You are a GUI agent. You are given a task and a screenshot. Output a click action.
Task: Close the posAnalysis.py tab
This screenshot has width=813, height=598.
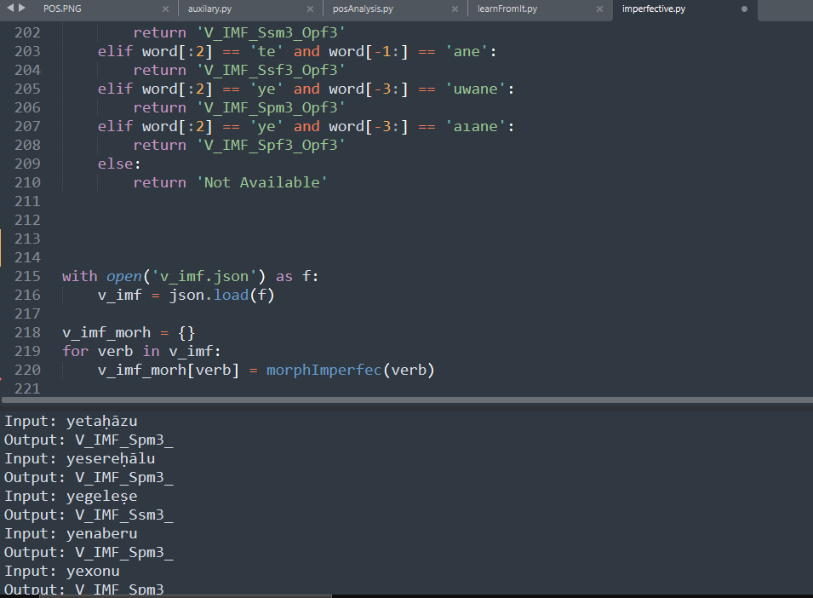click(454, 9)
